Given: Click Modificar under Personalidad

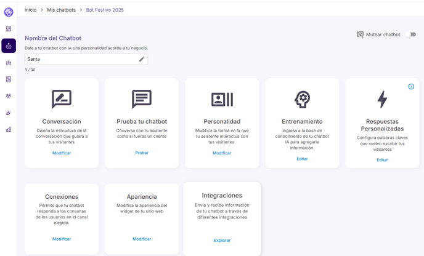Looking at the screenshot, I should point(222,153).
